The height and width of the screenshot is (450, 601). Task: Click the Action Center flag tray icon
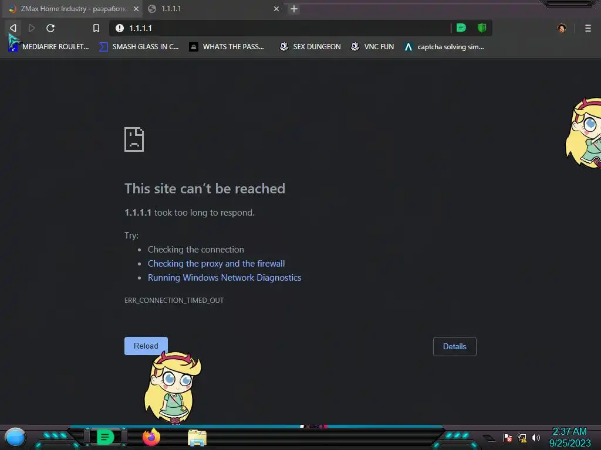[508, 438]
